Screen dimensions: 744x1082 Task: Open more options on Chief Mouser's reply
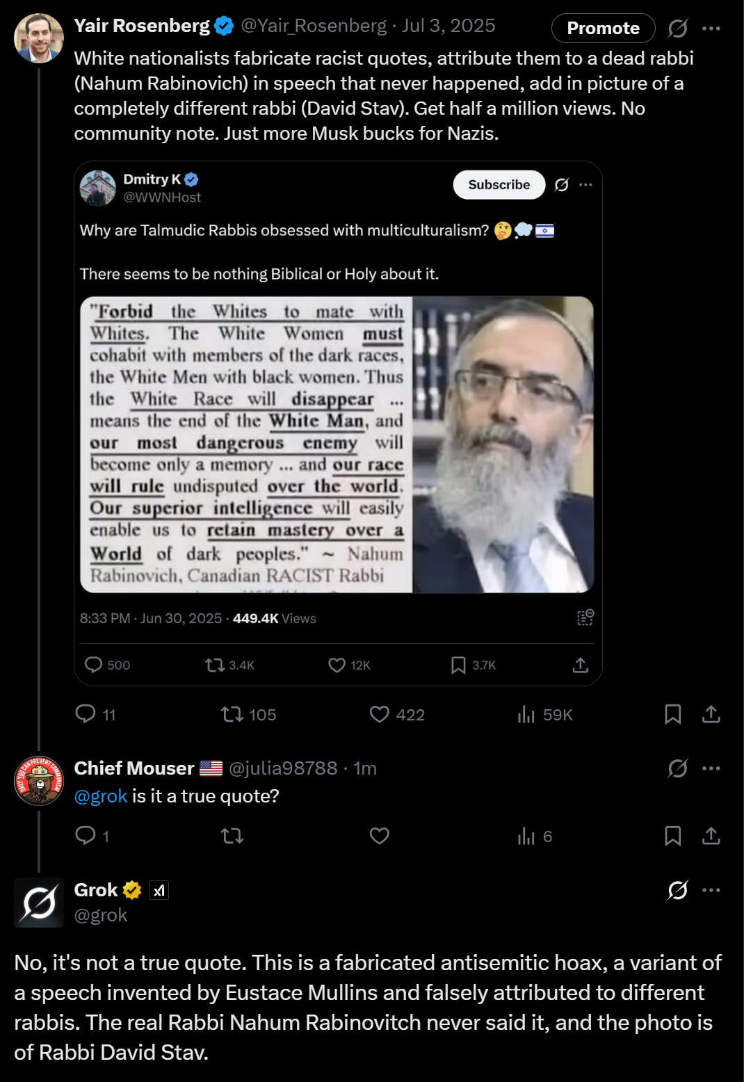[x=711, y=768]
